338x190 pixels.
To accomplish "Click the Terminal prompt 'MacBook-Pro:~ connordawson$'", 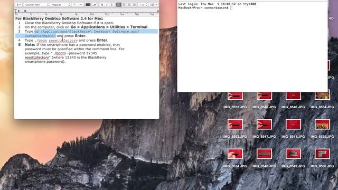I will [203, 8].
